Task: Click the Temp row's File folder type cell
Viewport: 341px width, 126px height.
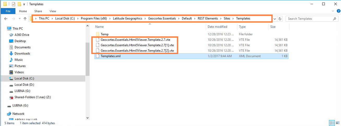Action: [246, 34]
